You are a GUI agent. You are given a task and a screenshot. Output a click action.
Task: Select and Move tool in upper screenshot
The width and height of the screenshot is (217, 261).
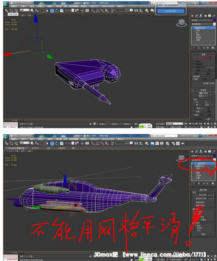pyautogui.click(x=52, y=11)
